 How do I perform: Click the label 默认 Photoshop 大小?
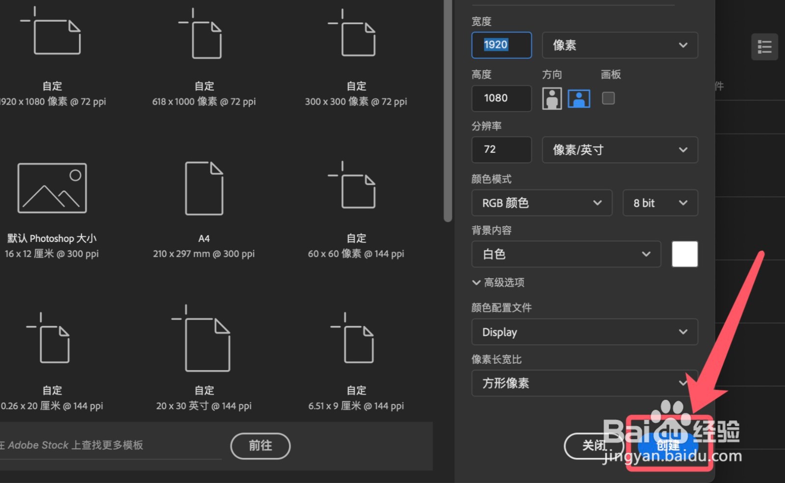point(52,239)
